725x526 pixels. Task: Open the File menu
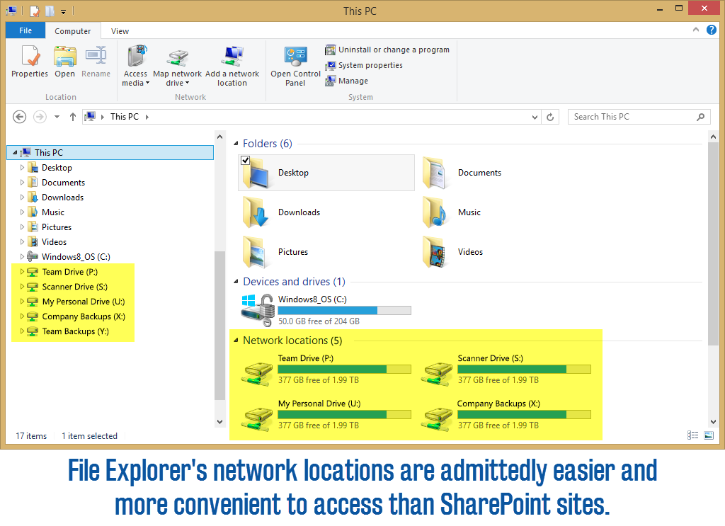[25, 30]
